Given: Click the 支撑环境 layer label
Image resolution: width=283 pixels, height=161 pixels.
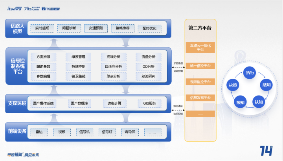Looking at the screenshot, I should point(17,103).
